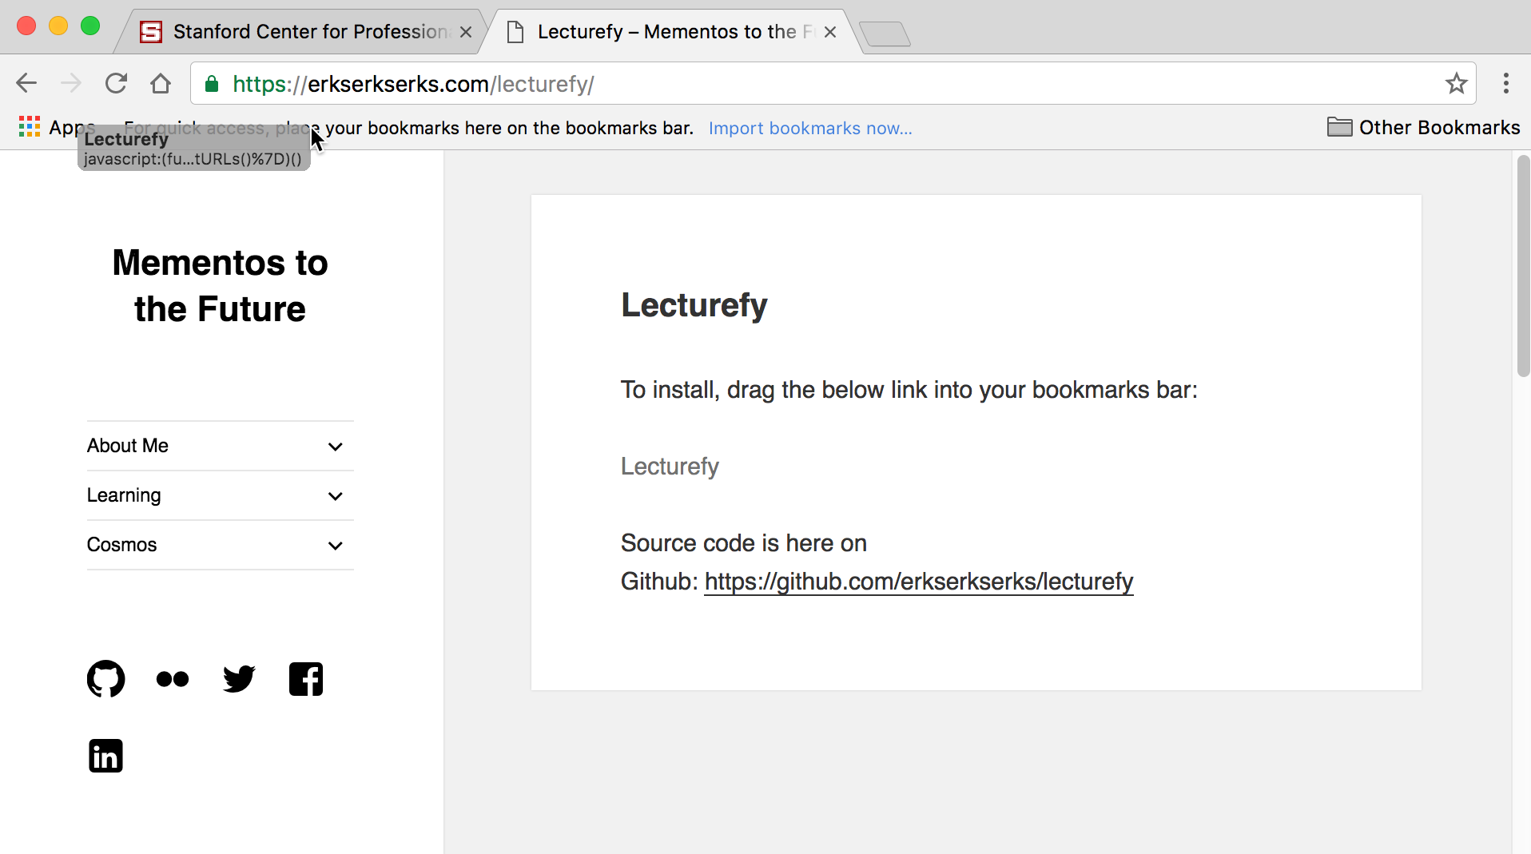The height and width of the screenshot is (854, 1531).
Task: Click Import bookmarks now link
Action: click(810, 128)
